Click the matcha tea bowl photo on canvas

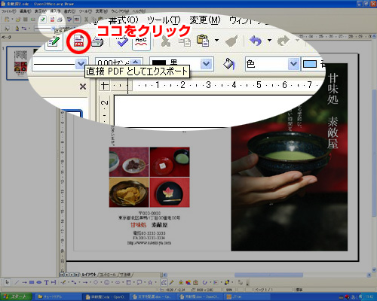290,157
